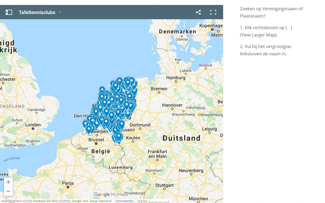325x203 pixels.
Task: Click the Hamburg city label
Action: pyautogui.click(x=176, y=78)
